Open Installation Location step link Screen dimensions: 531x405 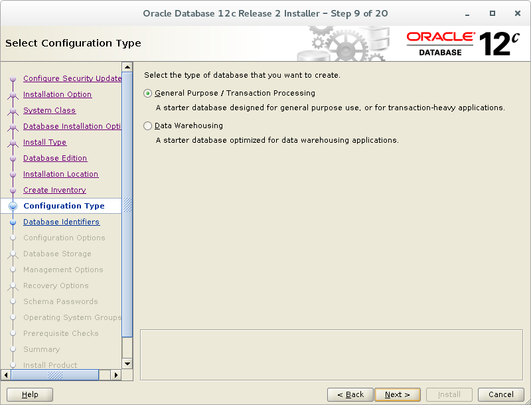60,174
